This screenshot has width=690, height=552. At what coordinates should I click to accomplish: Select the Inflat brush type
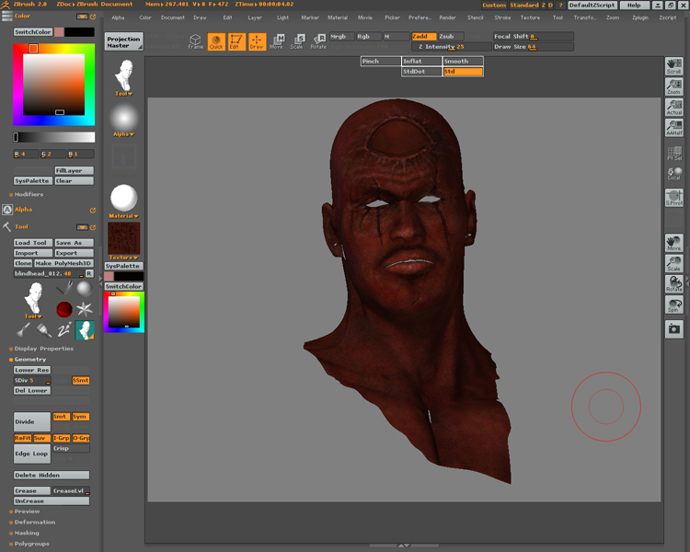421,62
